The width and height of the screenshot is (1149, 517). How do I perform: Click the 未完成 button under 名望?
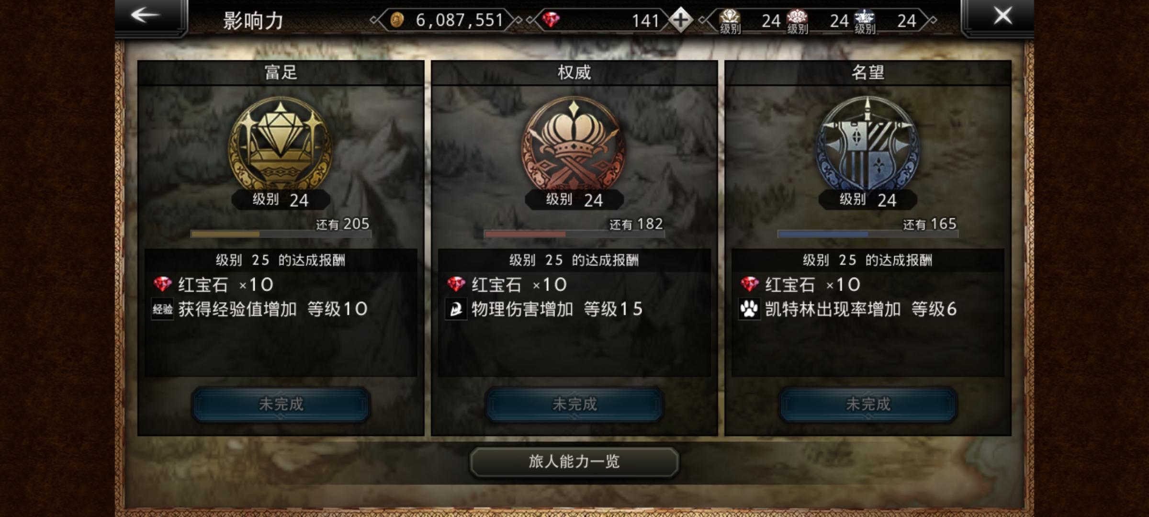coord(868,405)
